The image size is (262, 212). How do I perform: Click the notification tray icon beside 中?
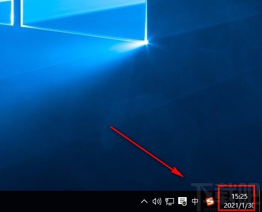[182, 201]
